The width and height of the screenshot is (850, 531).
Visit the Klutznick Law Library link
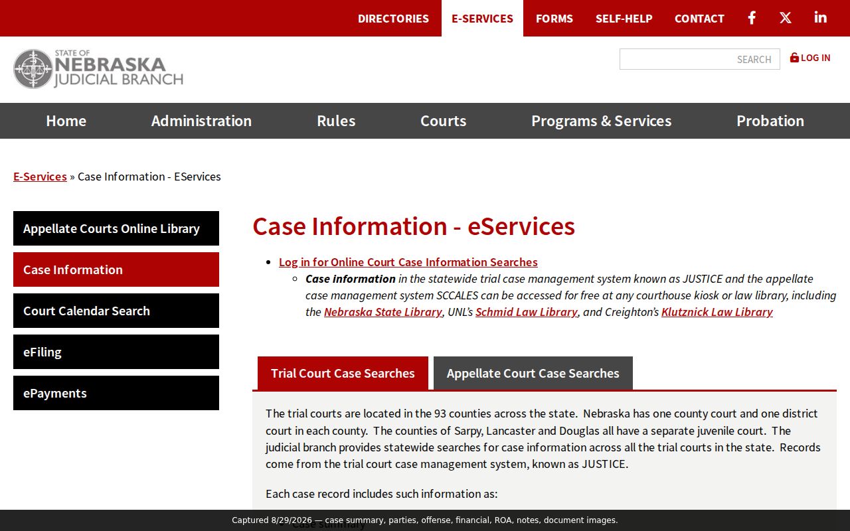pyautogui.click(x=717, y=312)
